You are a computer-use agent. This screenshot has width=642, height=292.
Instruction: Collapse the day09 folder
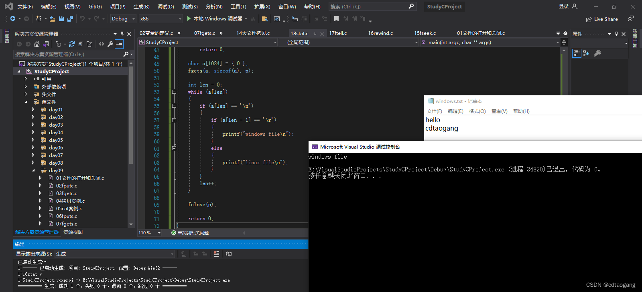pos(33,170)
